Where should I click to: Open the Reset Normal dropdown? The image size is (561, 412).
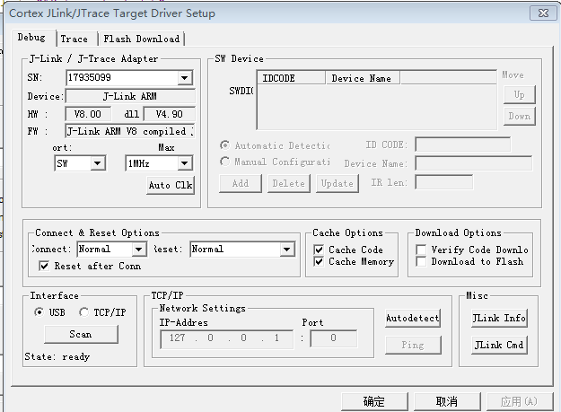[286, 250]
